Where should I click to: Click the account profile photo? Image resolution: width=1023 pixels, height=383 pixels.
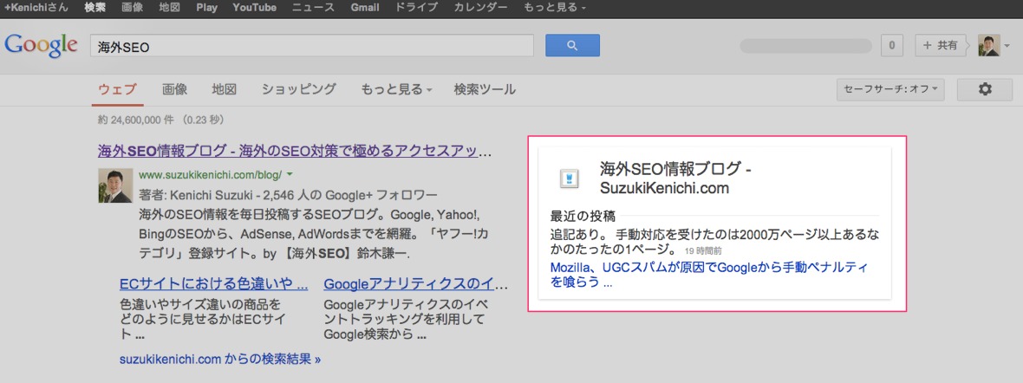[x=988, y=46]
